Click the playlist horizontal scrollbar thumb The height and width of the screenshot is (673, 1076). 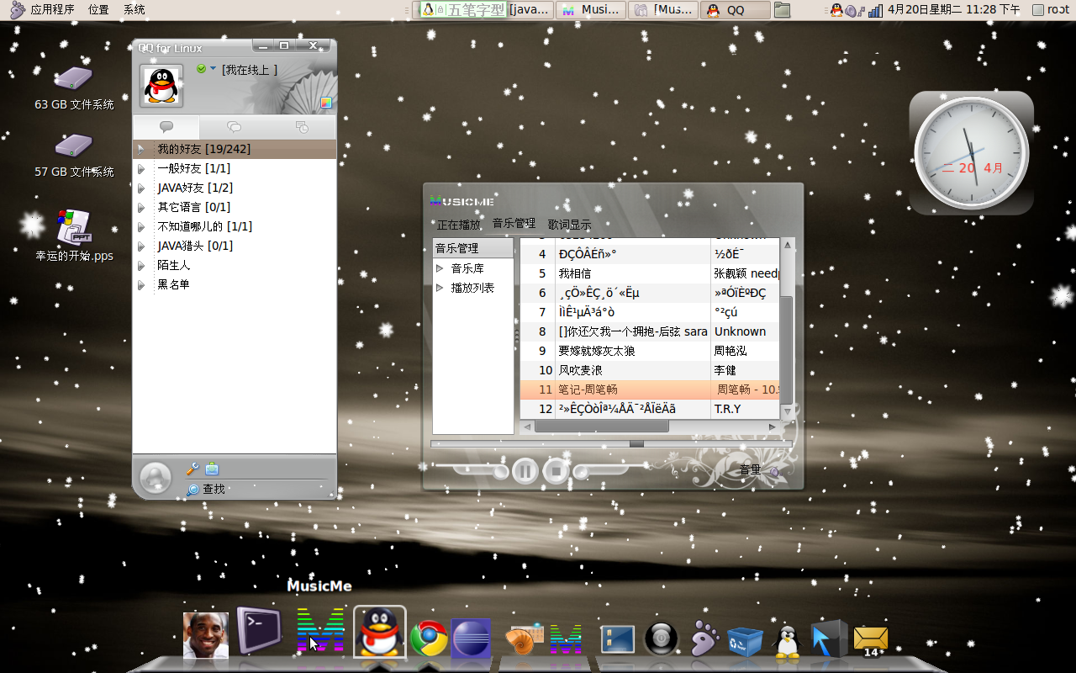[x=601, y=427]
